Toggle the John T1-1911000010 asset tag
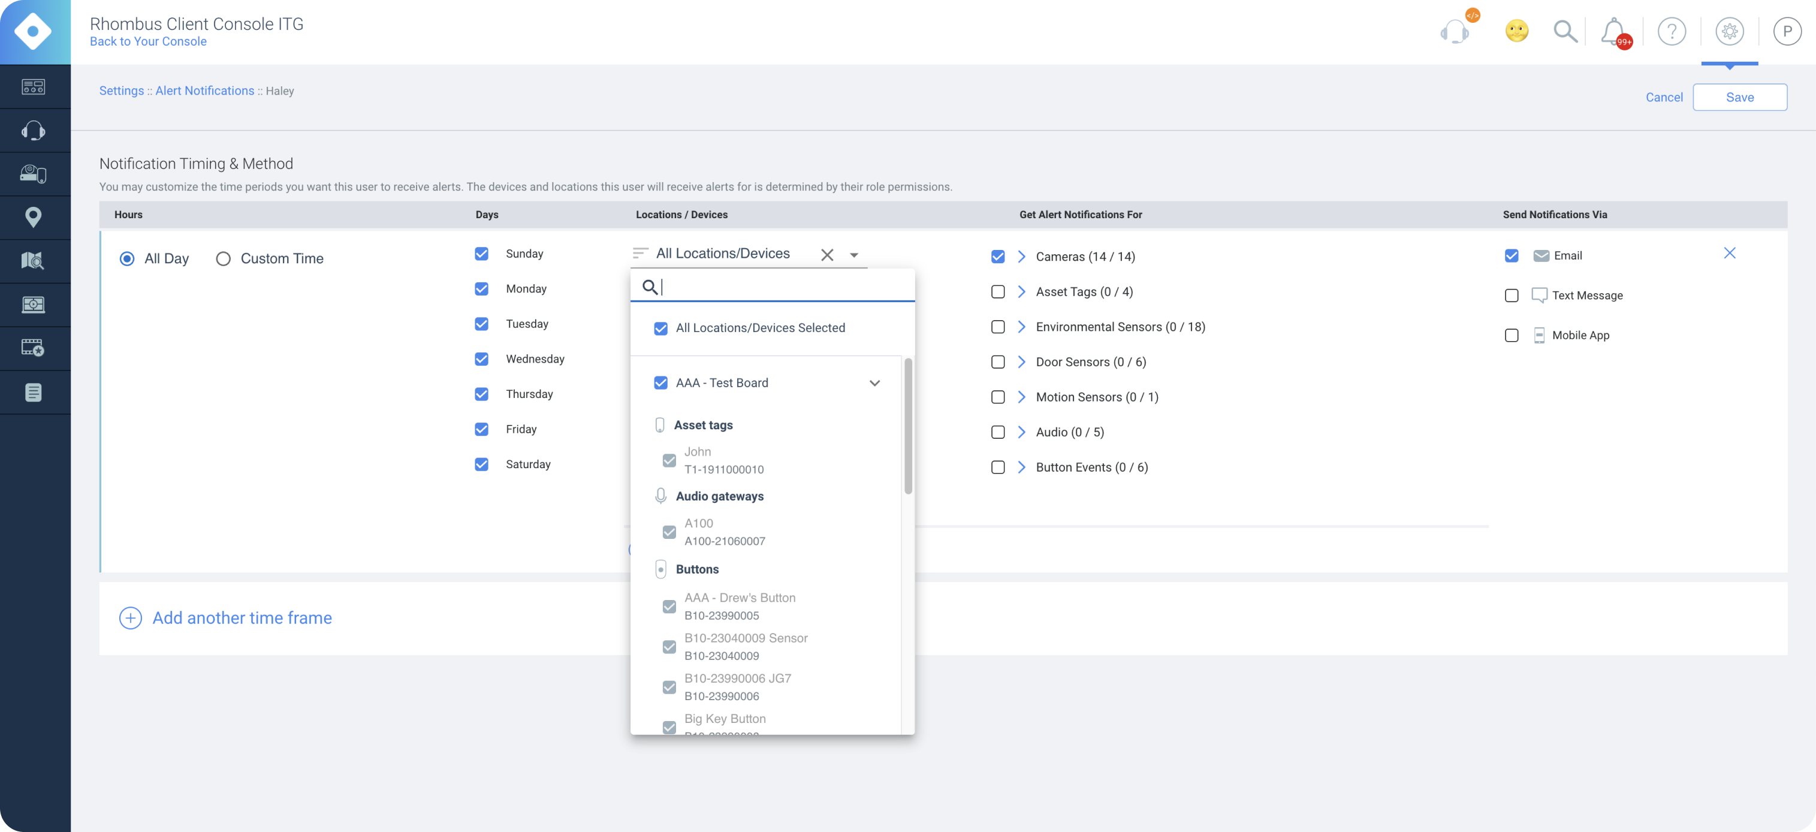This screenshot has width=1816, height=832. coord(669,461)
